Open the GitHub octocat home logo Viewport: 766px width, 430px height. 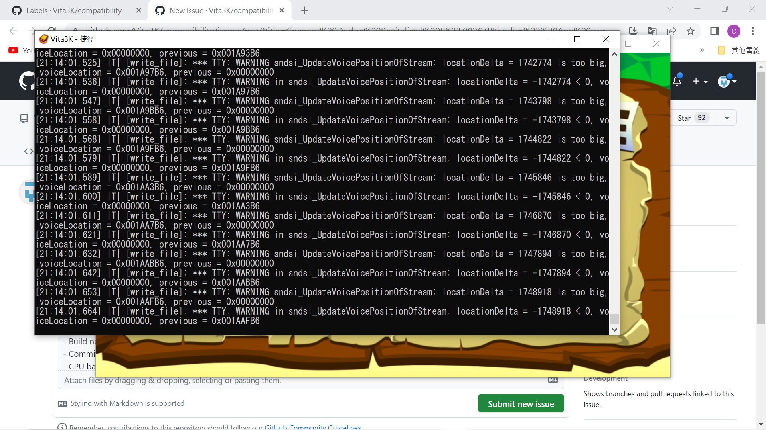coord(26,80)
